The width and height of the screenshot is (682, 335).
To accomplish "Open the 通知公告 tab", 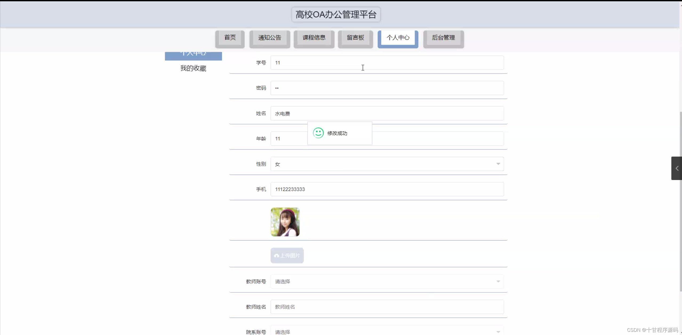I will (270, 38).
